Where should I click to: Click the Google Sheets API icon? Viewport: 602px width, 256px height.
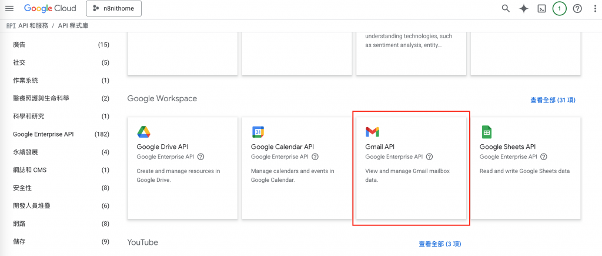tap(487, 132)
